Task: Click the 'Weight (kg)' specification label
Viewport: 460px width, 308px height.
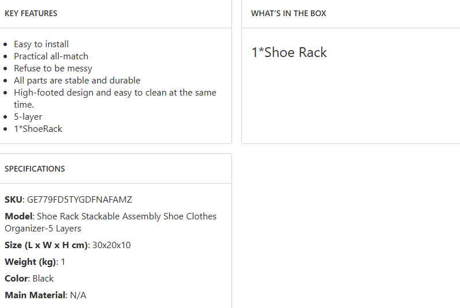Action: [x=31, y=262]
